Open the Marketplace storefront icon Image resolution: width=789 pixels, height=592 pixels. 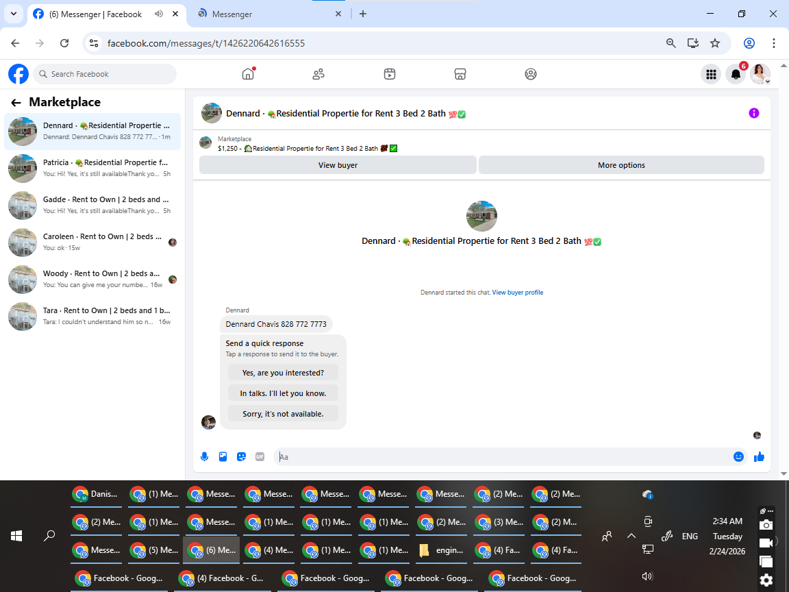click(x=460, y=74)
